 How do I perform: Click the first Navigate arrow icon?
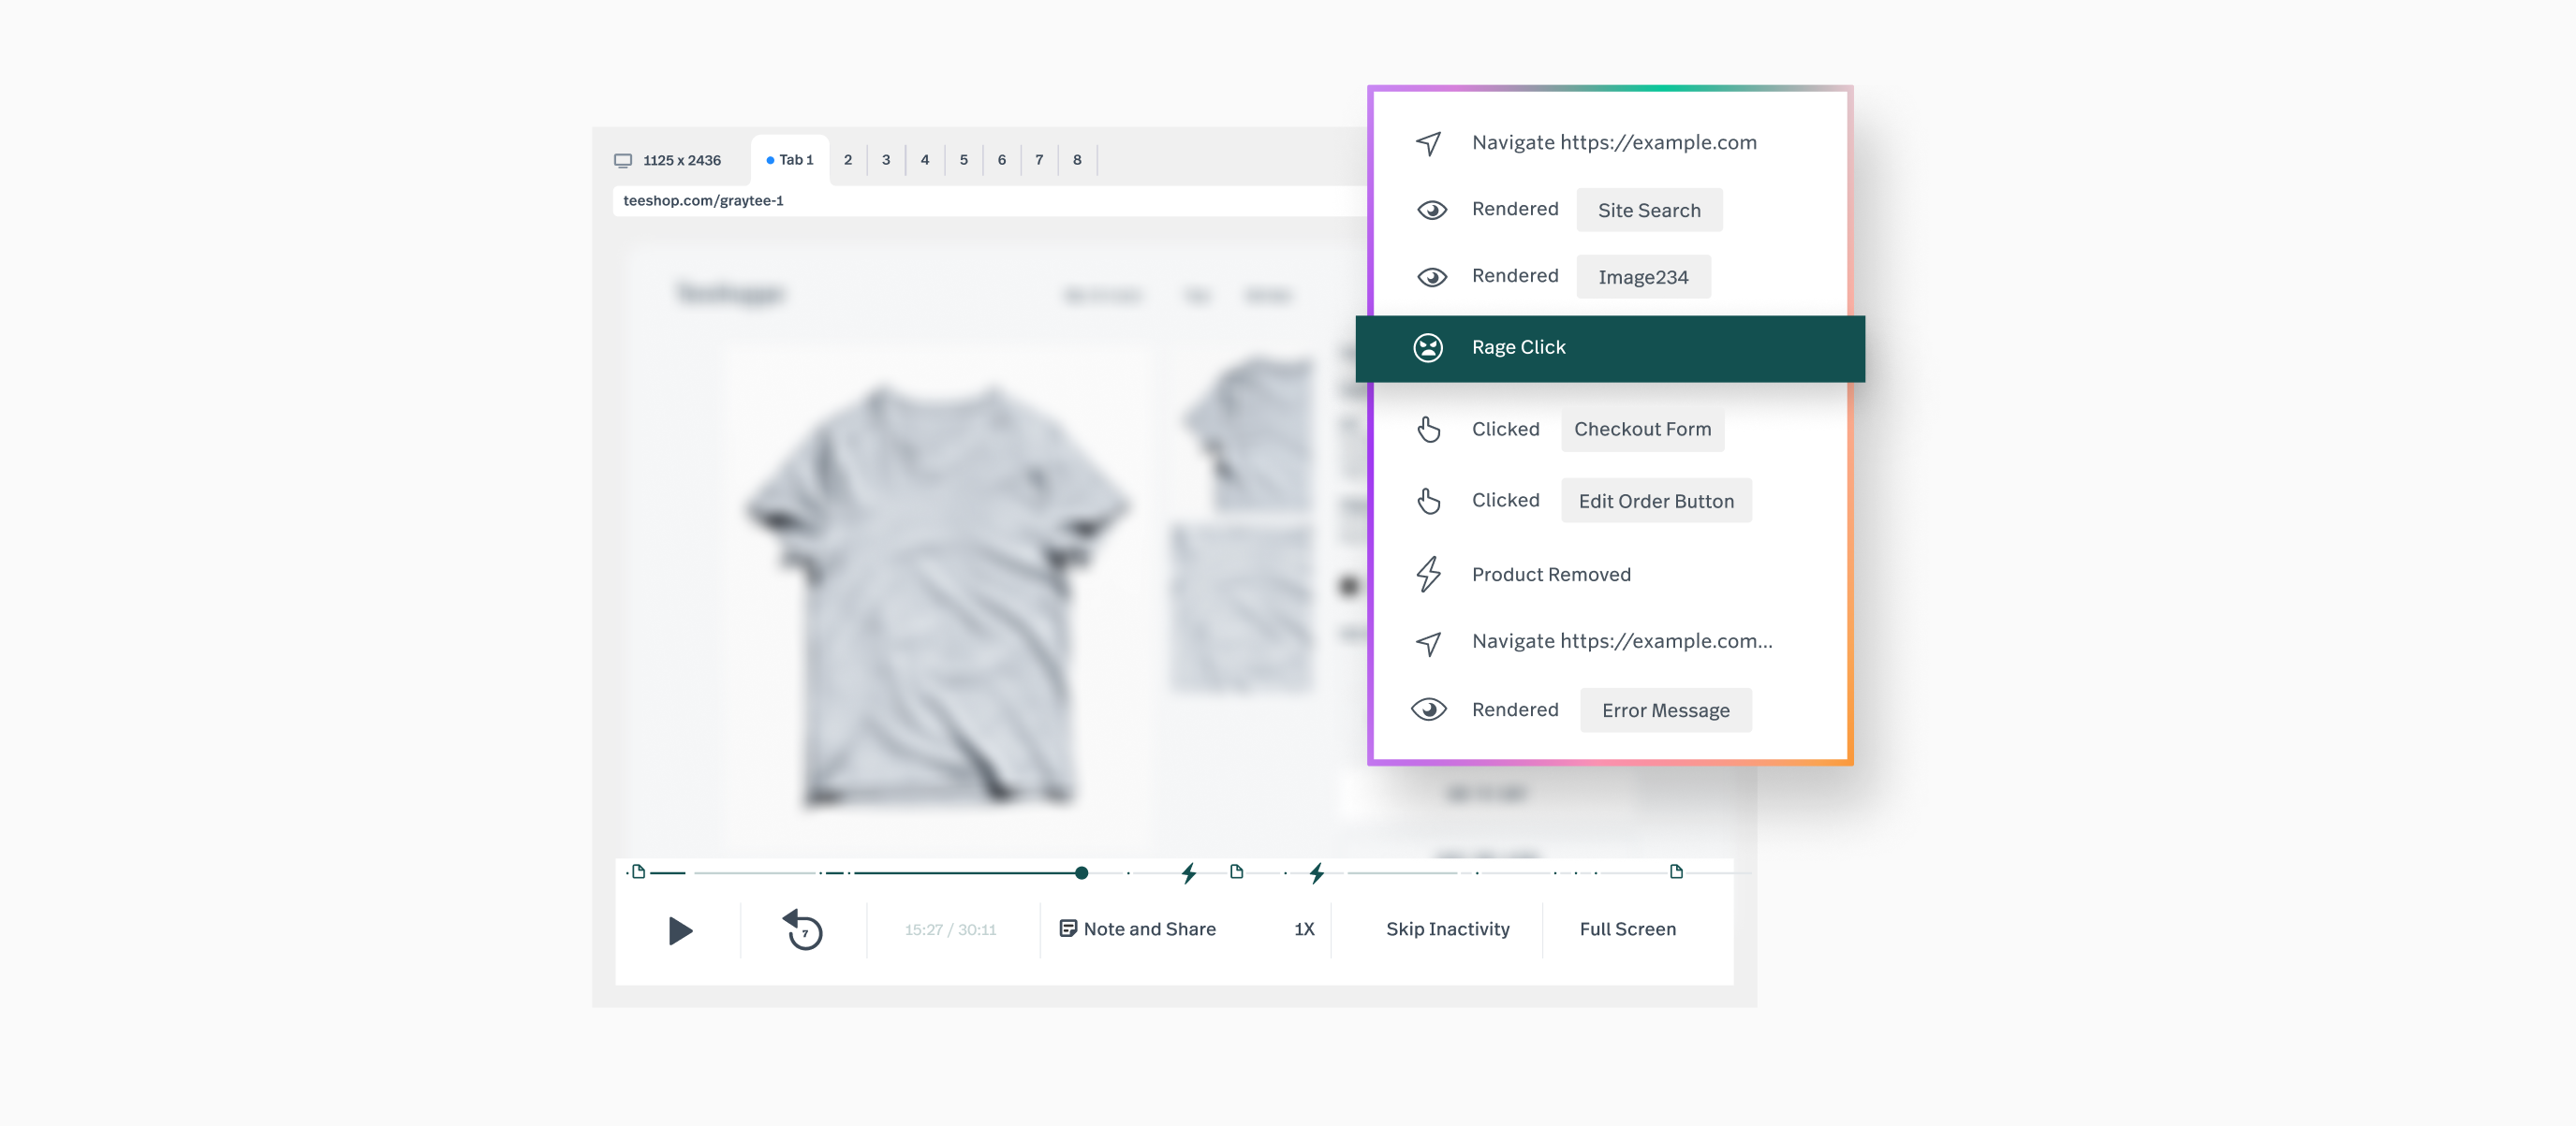[x=1428, y=143]
